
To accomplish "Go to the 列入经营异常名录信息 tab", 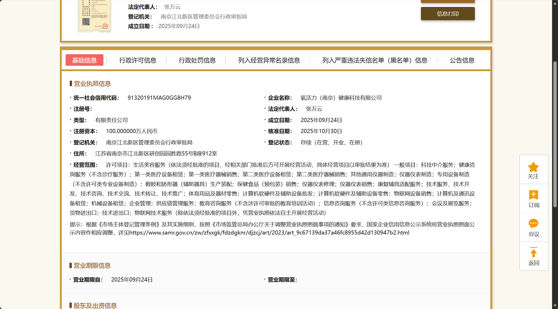I will click(269, 60).
